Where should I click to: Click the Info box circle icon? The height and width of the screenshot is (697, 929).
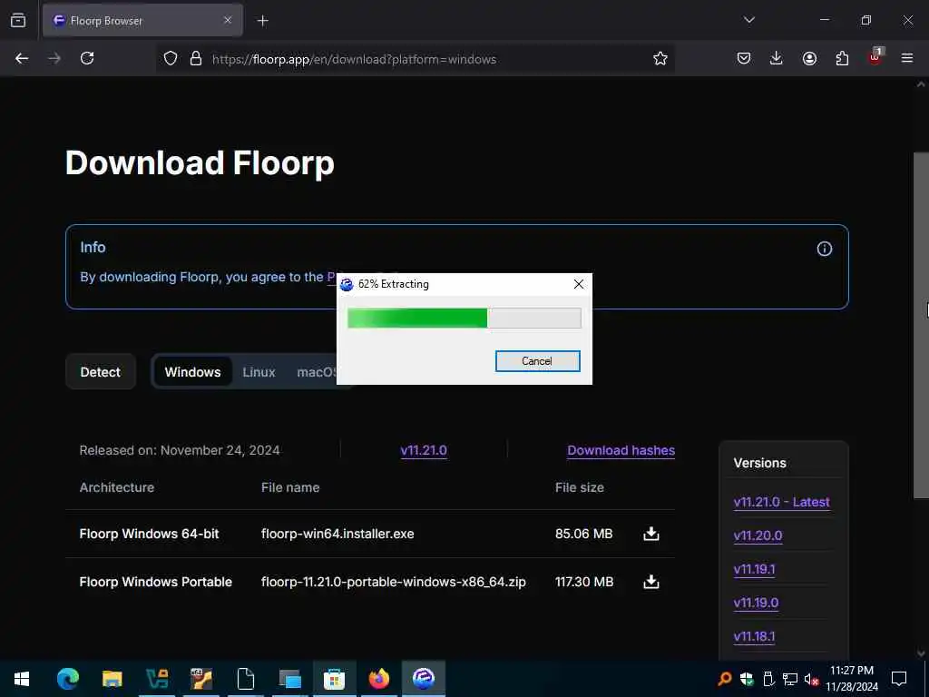[824, 249]
